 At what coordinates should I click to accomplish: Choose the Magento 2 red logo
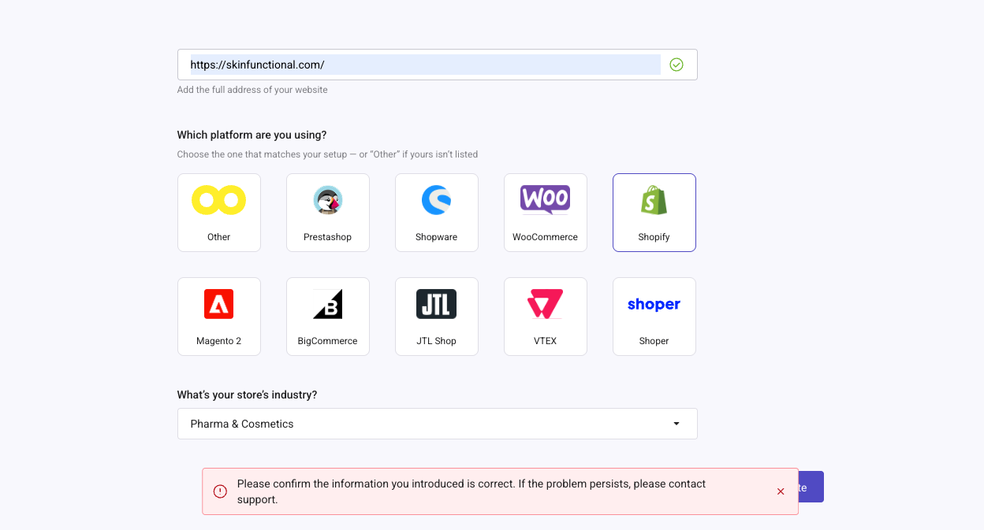(218, 304)
